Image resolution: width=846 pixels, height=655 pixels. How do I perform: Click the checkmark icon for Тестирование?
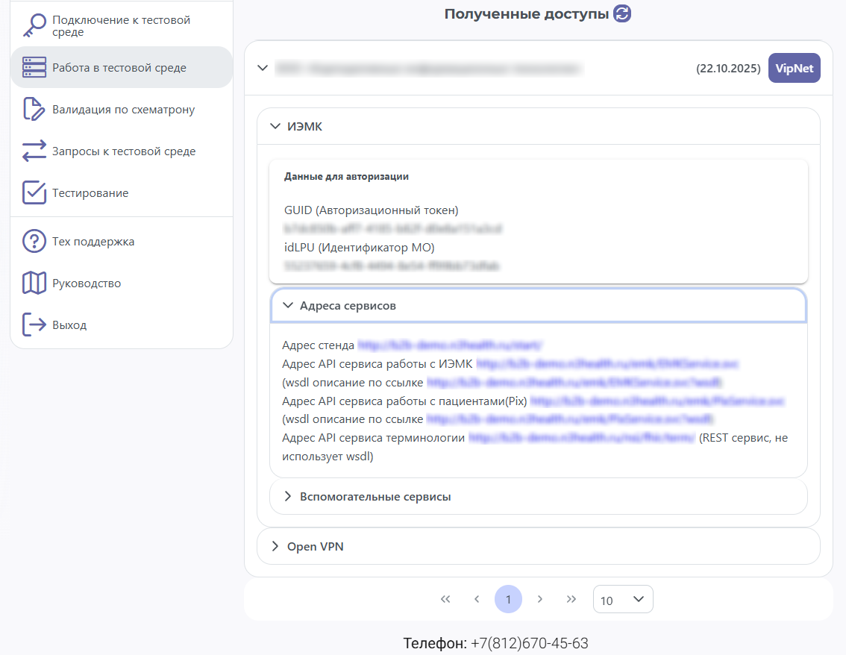pyautogui.click(x=34, y=192)
